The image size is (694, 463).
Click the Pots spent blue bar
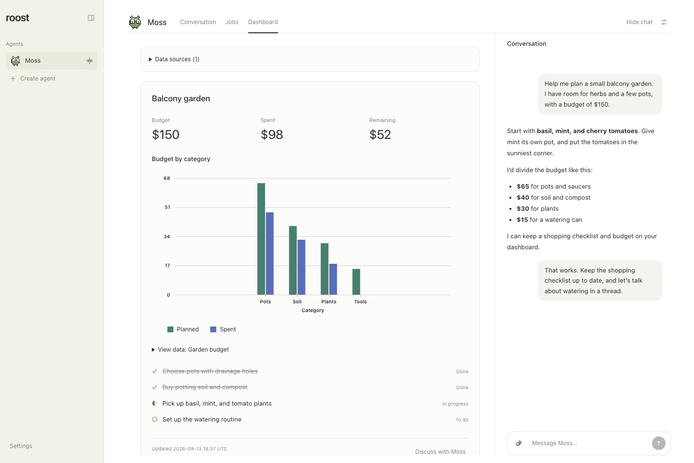coord(270,254)
